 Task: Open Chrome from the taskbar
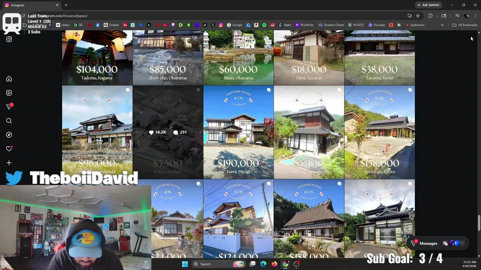click(x=285, y=264)
